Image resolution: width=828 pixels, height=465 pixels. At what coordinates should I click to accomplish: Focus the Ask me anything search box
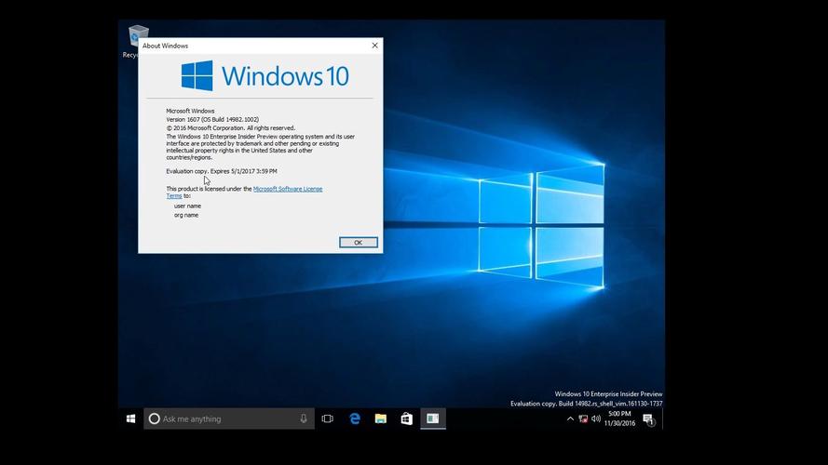tap(229, 418)
